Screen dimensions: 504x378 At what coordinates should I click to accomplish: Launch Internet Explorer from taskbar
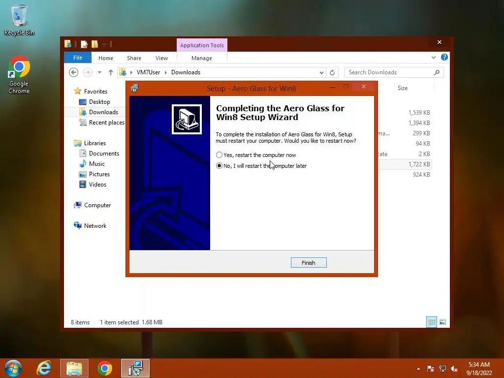(x=44, y=368)
